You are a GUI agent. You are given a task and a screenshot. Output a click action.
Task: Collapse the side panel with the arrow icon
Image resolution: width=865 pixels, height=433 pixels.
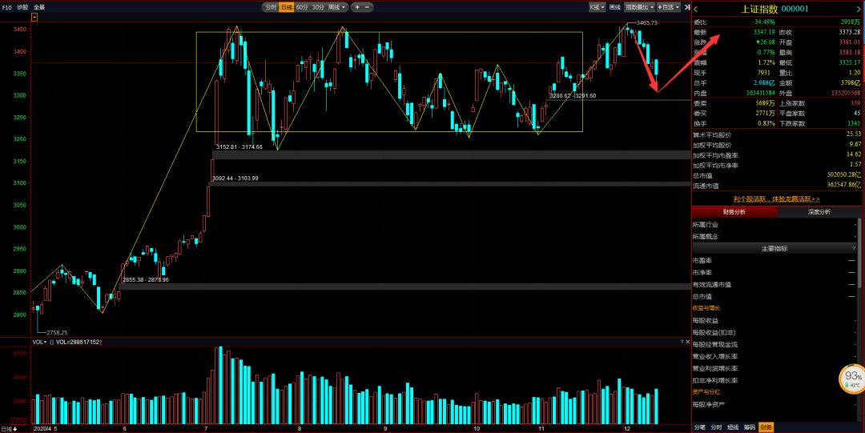tap(685, 7)
